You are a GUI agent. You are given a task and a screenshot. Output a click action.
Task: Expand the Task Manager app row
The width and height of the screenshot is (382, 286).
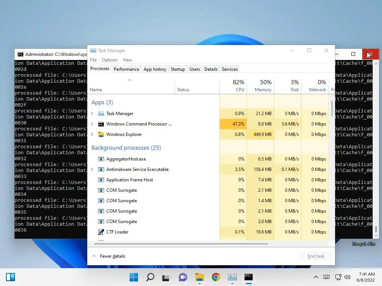point(92,113)
